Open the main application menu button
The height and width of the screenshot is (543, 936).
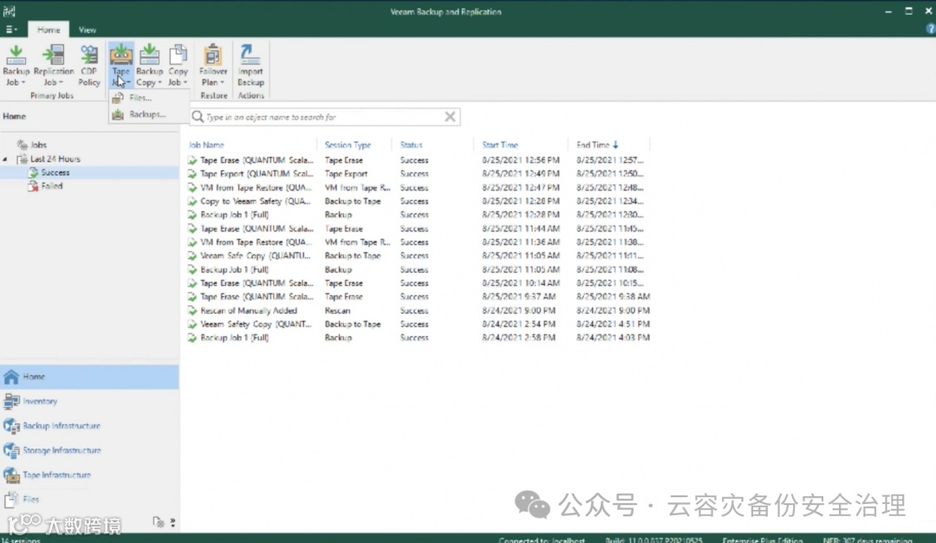11,29
